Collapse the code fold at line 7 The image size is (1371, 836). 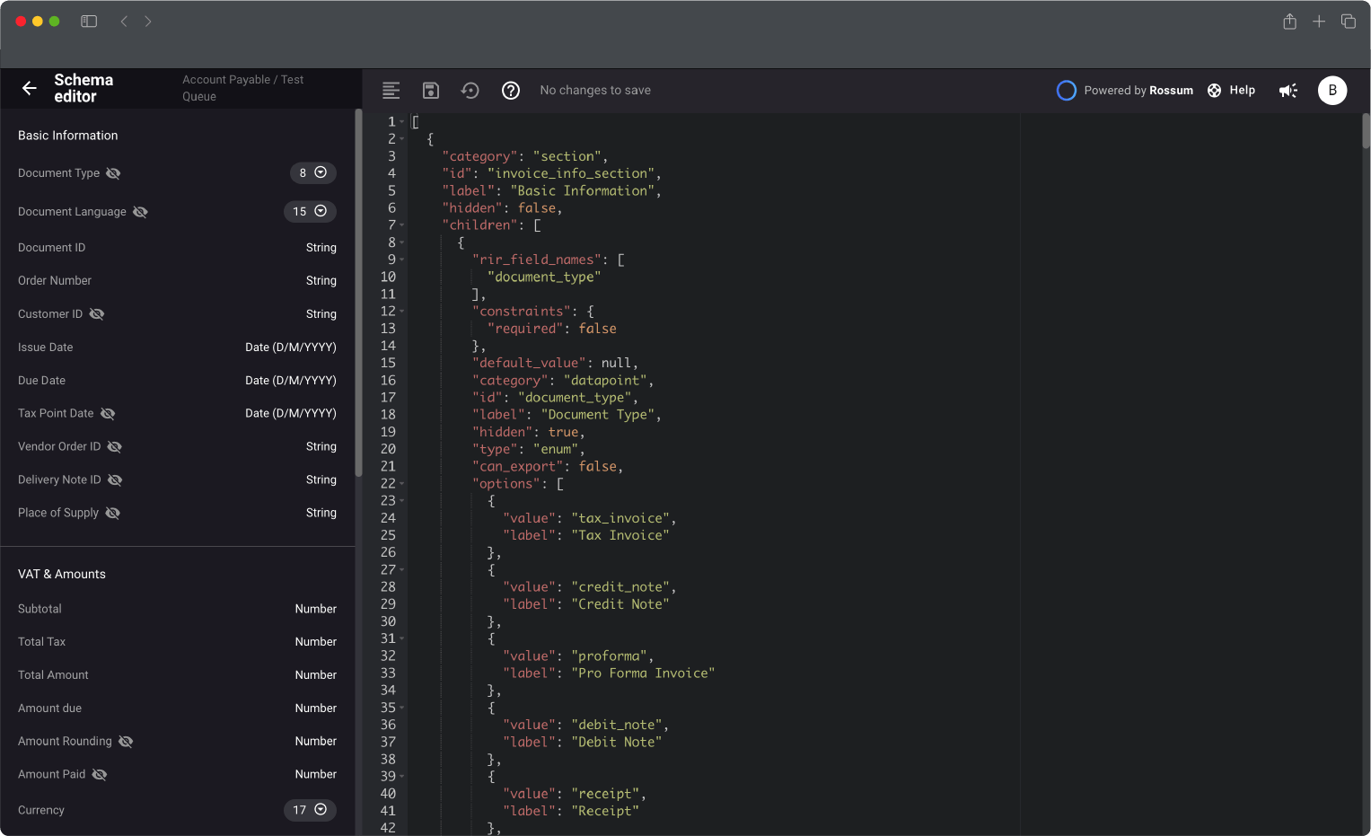pyautogui.click(x=402, y=225)
